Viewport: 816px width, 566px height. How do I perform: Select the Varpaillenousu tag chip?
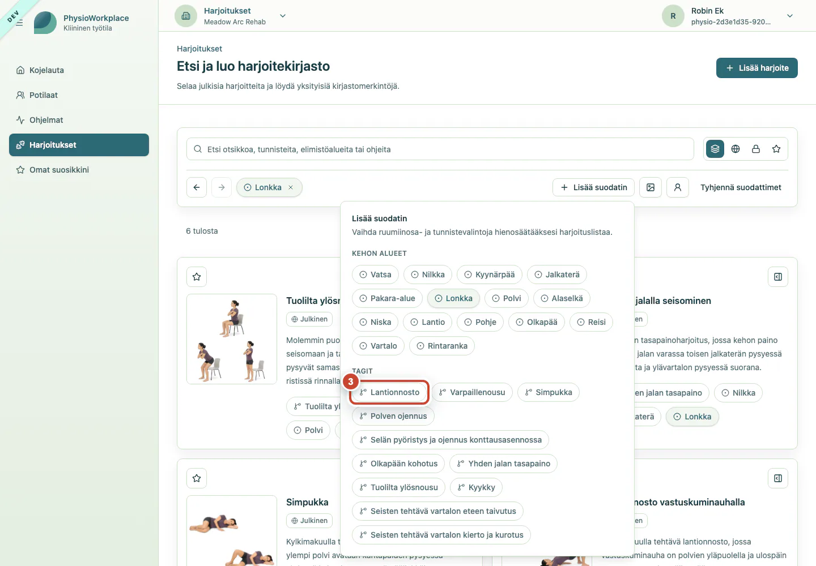(x=472, y=392)
